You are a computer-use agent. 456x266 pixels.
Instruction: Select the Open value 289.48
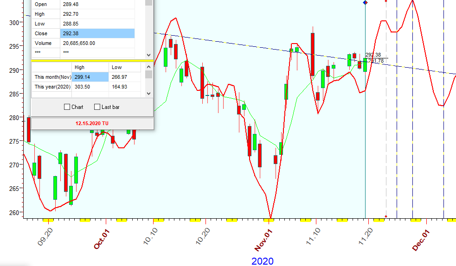coord(97,4)
